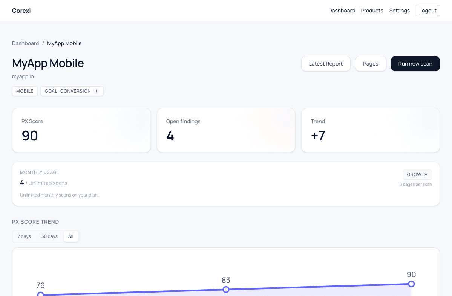Click the info icon on GOAL: CONVERSION badge
The image size is (452, 296).
pyautogui.click(x=96, y=91)
